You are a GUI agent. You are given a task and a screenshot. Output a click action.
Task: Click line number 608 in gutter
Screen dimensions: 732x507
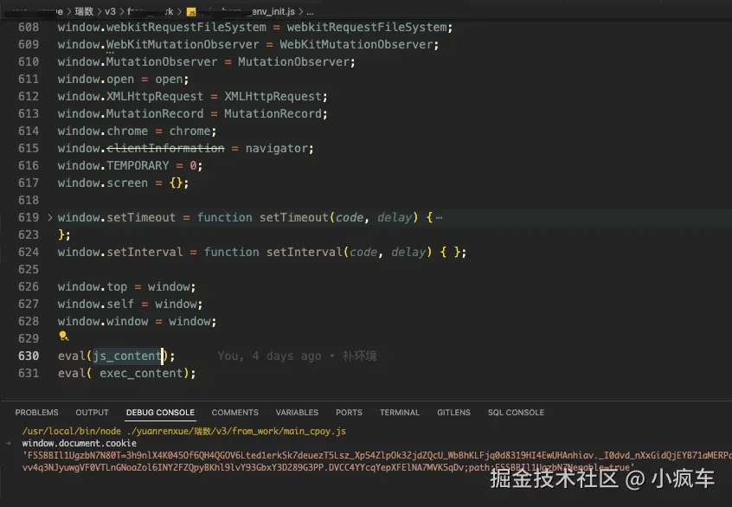pyautogui.click(x=29, y=27)
